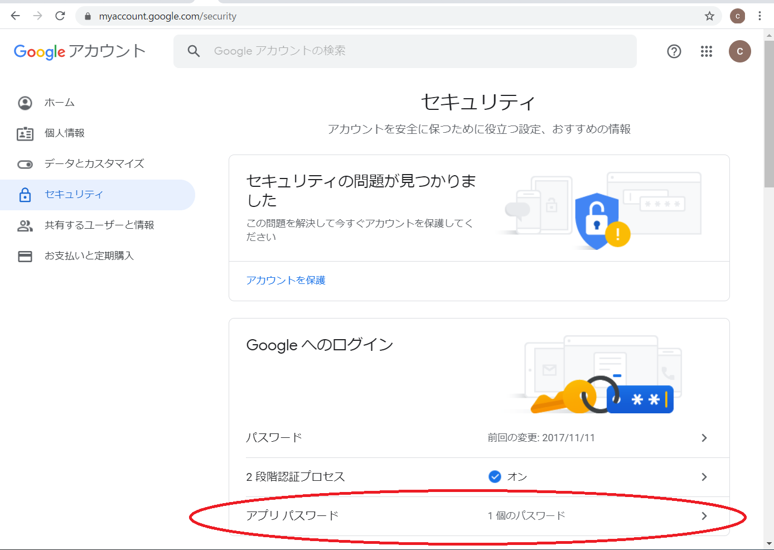The height and width of the screenshot is (550, 774).
Task: Open the home icon in sidebar
Action: 25,103
